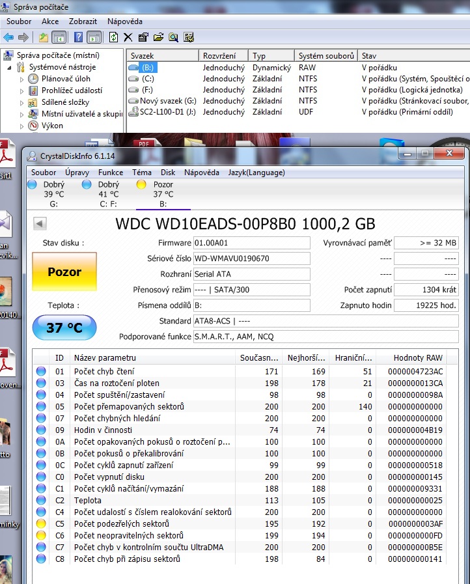The width and height of the screenshot is (470, 584).
Task: Click the Teplota attribute row C2
Action: (x=240, y=500)
